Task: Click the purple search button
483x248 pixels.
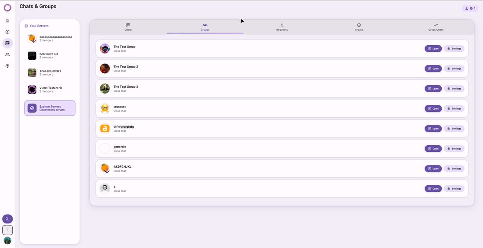Action: (7, 219)
